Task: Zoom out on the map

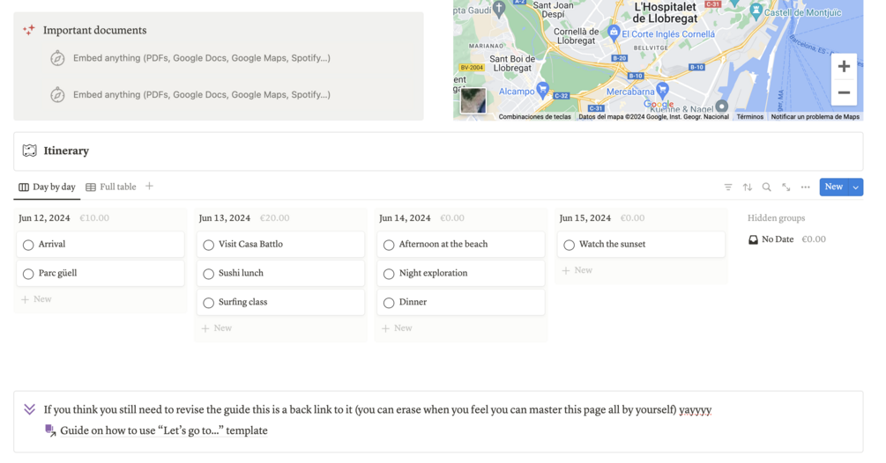Action: coord(844,92)
